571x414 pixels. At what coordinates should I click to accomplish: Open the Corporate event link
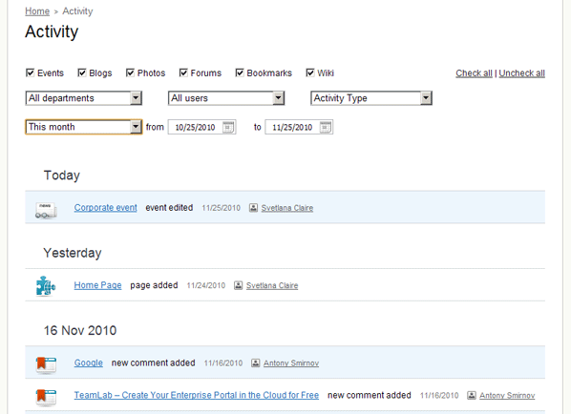tap(106, 208)
